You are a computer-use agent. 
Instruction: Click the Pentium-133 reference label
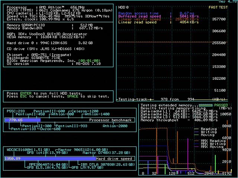(23, 129)
